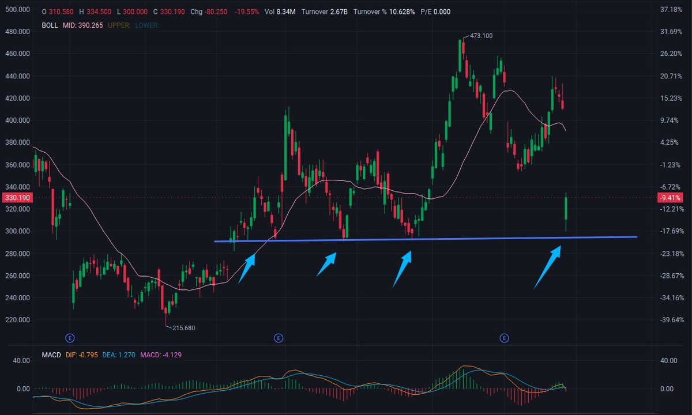Click the red 330.190 current price tag

pyautogui.click(x=17, y=198)
